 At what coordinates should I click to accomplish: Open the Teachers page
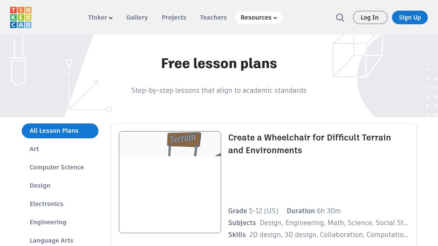pyautogui.click(x=213, y=17)
